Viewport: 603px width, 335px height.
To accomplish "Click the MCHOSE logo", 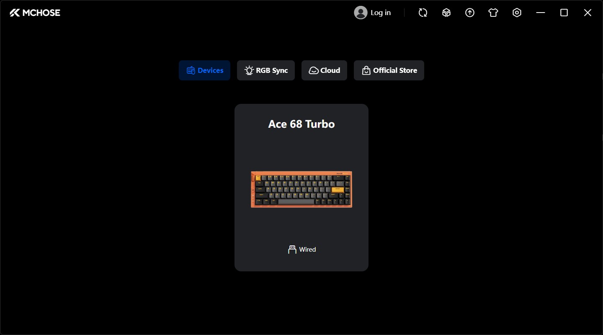I will (35, 13).
